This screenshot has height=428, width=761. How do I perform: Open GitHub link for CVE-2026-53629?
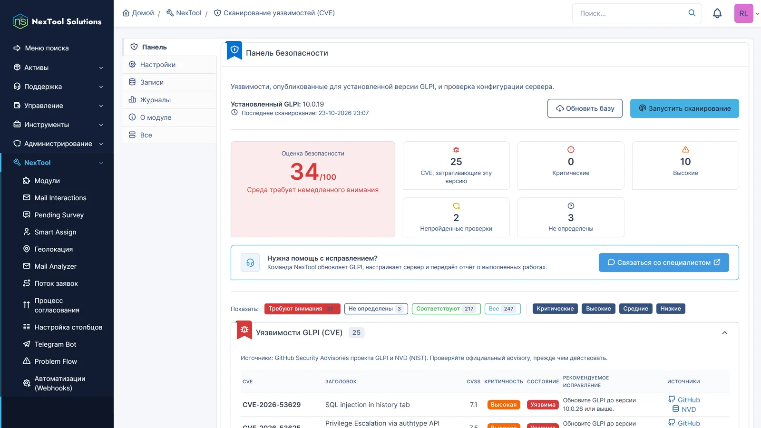[x=684, y=400]
